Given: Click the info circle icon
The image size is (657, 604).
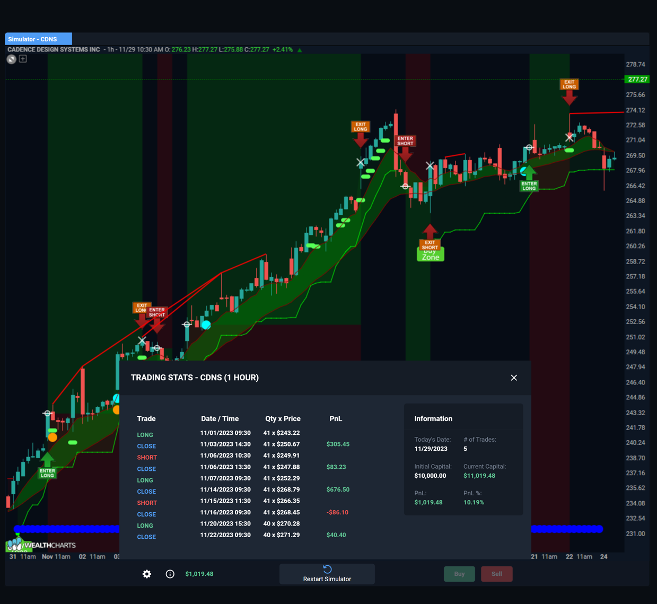Looking at the screenshot, I should point(170,574).
